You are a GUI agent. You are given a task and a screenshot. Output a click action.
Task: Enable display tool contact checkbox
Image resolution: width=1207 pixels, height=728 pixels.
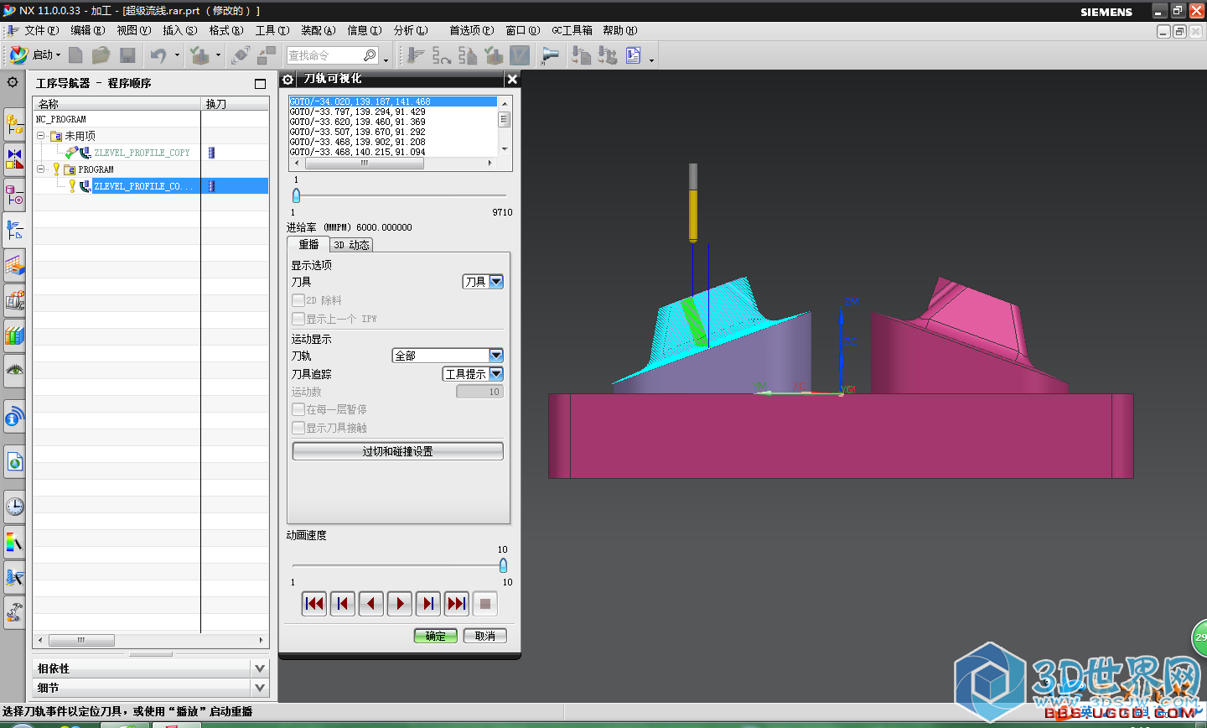click(x=298, y=428)
